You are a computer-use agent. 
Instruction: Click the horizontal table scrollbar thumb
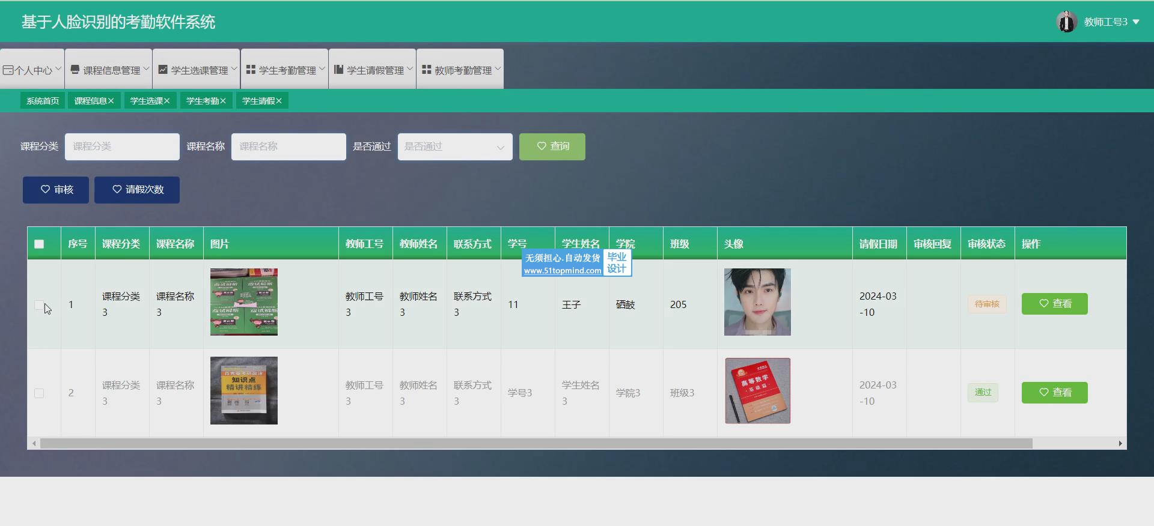coord(536,444)
